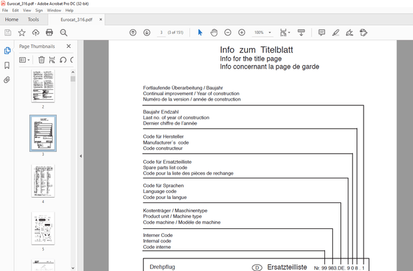The height and width of the screenshot is (271, 413).
Task: Click the Save file icon
Action: [x=8, y=33]
